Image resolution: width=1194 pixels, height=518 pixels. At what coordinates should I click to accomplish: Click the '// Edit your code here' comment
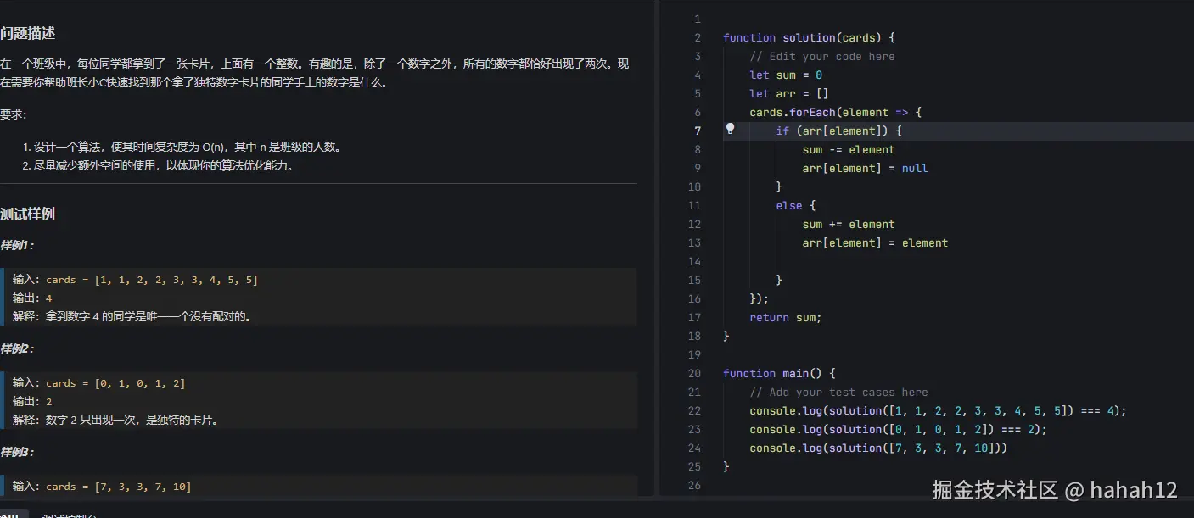tap(821, 57)
